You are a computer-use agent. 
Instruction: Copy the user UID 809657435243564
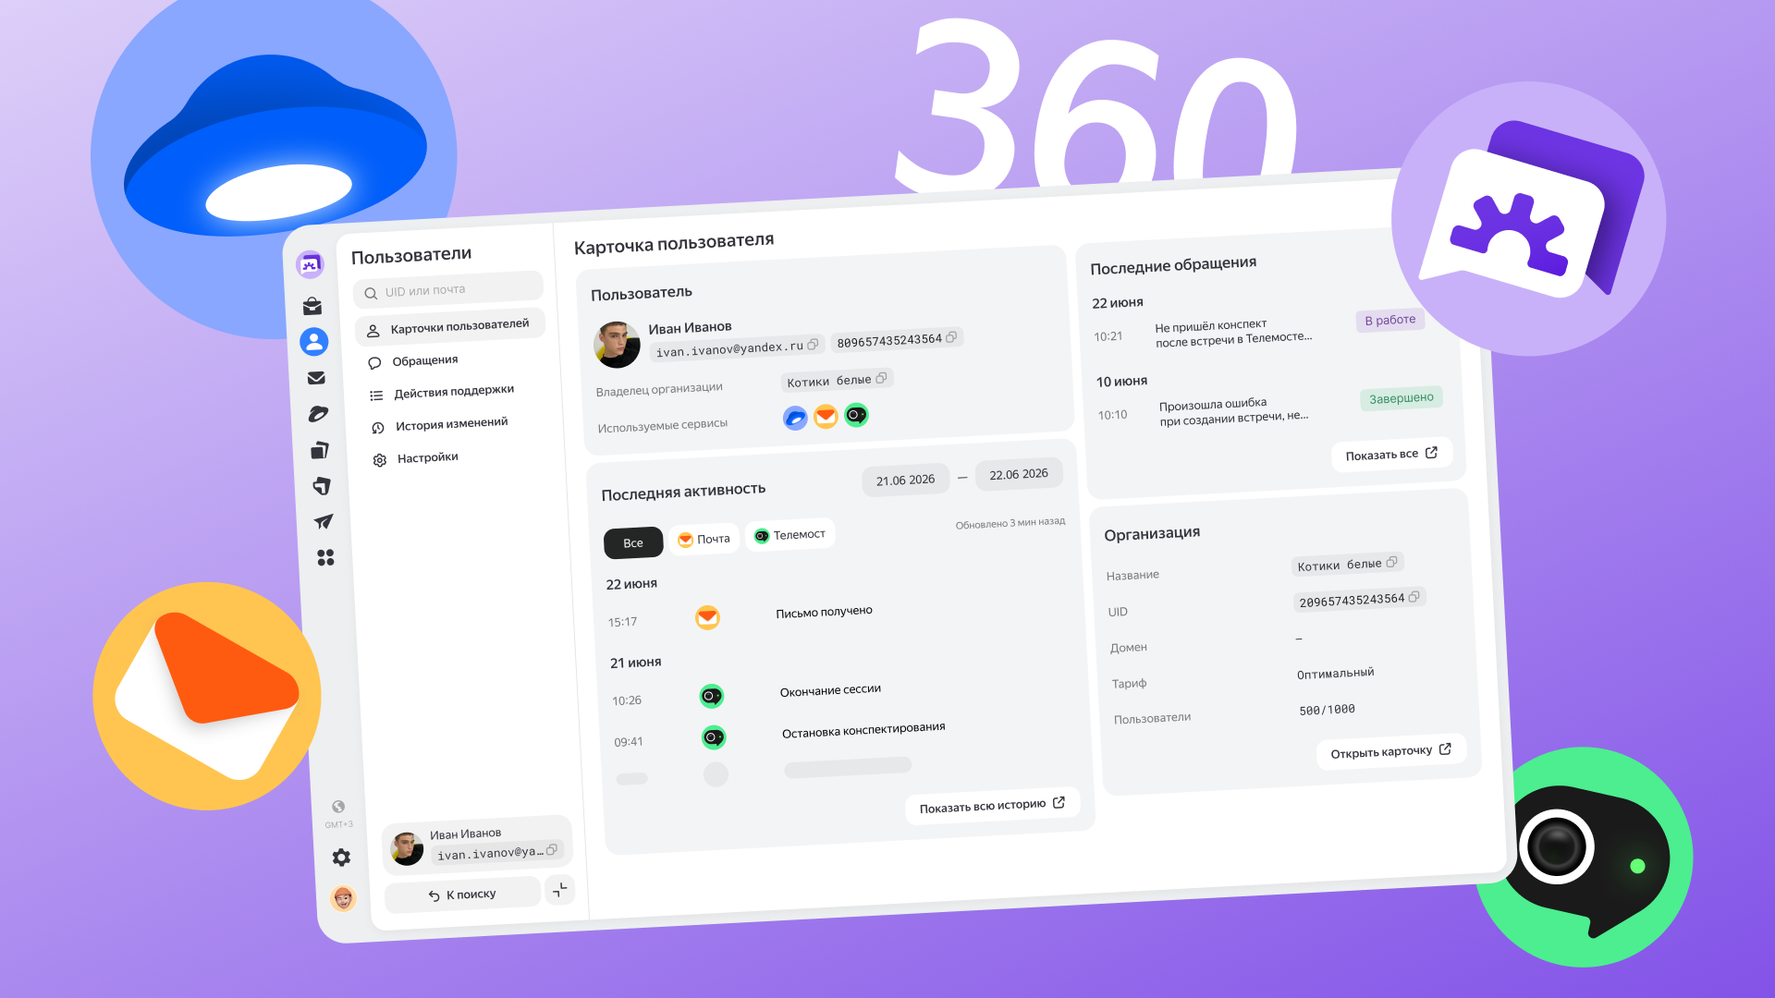(x=951, y=337)
